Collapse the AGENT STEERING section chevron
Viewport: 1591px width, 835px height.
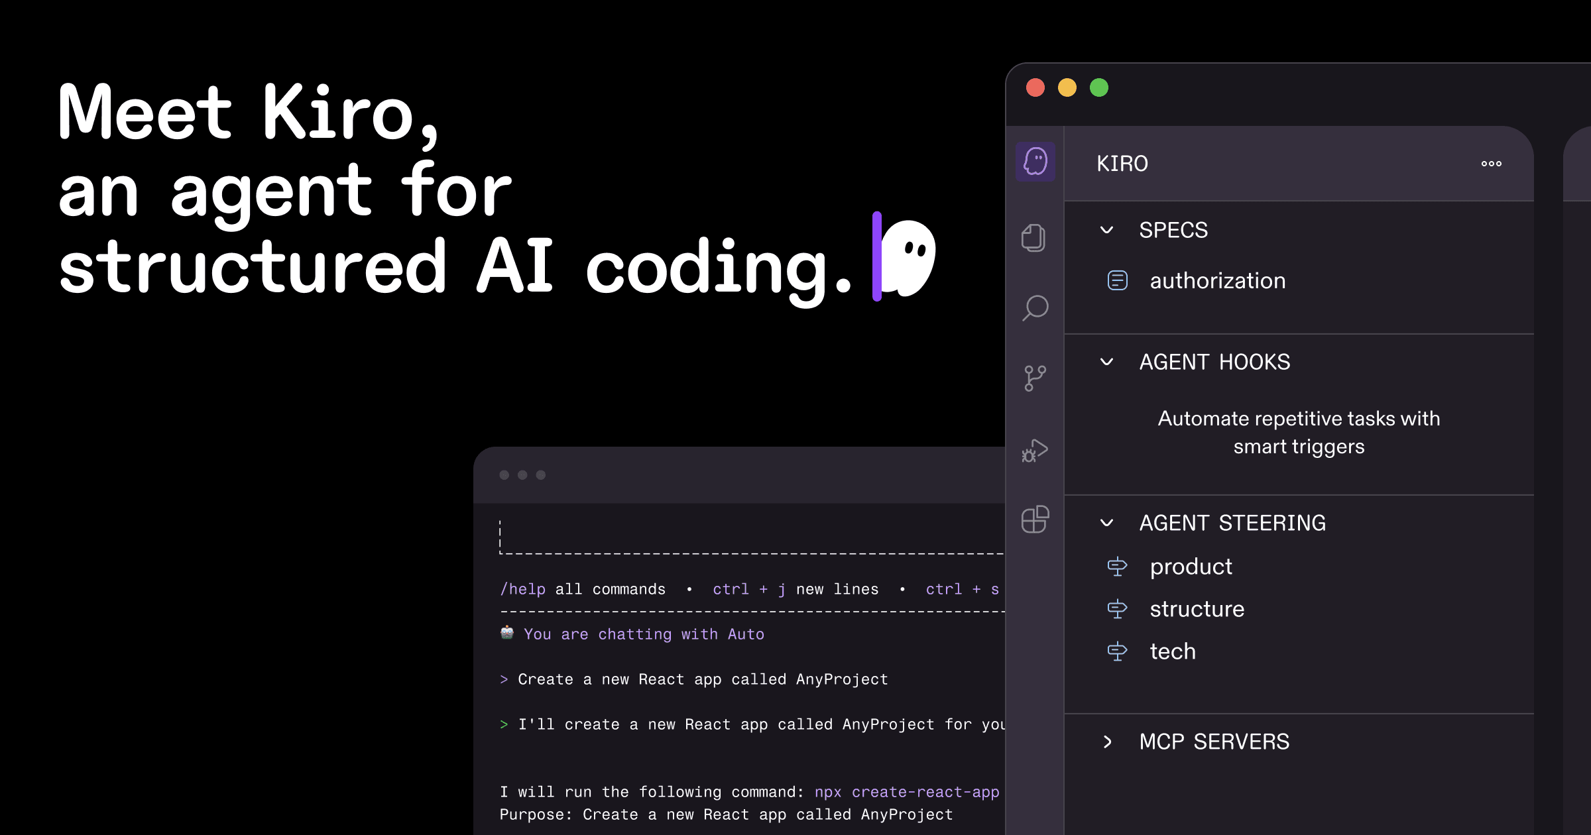point(1106,523)
